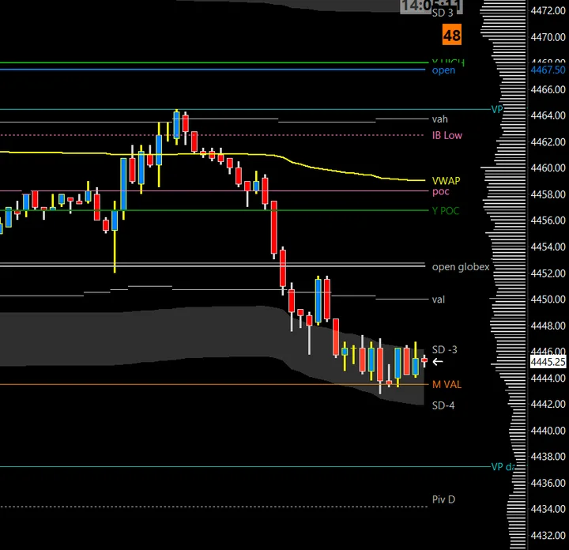Image resolution: width=569 pixels, height=550 pixels.
Task: Click the 4458.00 price axis value
Action: point(548,194)
